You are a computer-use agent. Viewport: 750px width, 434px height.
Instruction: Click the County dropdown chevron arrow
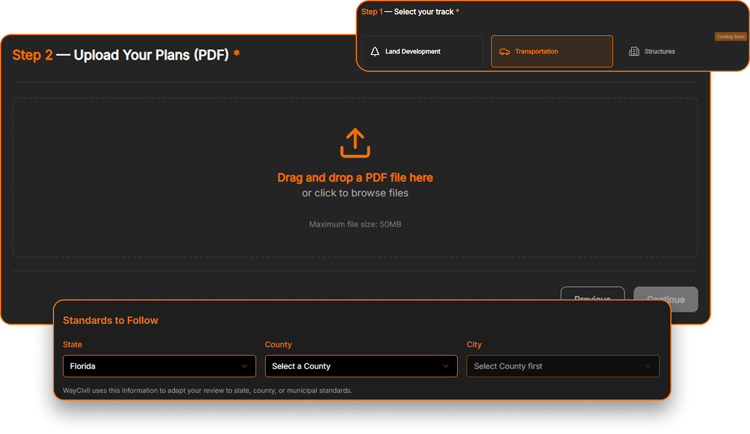pos(445,366)
